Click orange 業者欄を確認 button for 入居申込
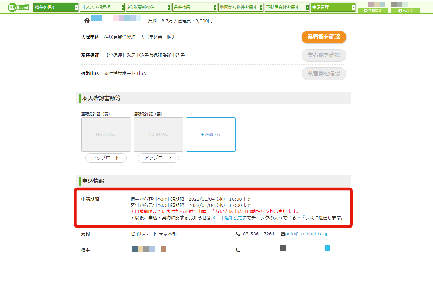The image size is (433, 295). click(x=324, y=37)
